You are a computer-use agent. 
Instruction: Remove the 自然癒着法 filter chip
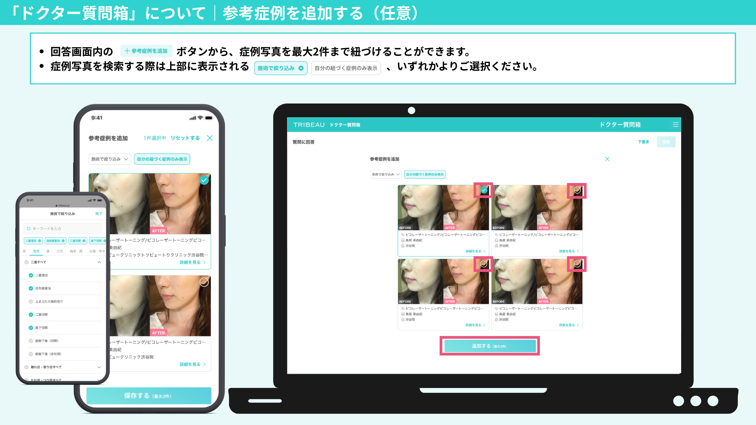tap(63, 241)
